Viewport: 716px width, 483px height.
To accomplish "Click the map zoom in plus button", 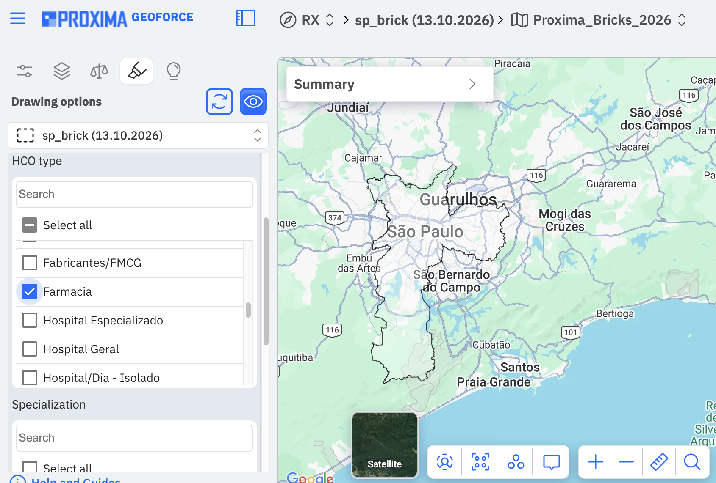I will click(596, 462).
